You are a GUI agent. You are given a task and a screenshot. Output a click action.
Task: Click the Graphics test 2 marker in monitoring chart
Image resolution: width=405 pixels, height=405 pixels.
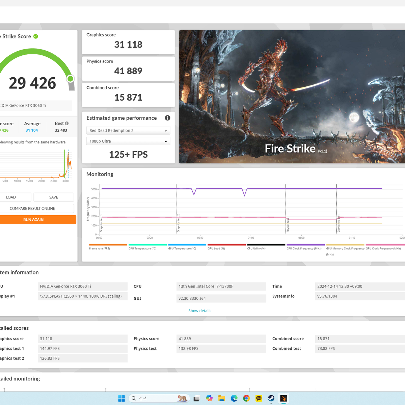tap(178, 223)
